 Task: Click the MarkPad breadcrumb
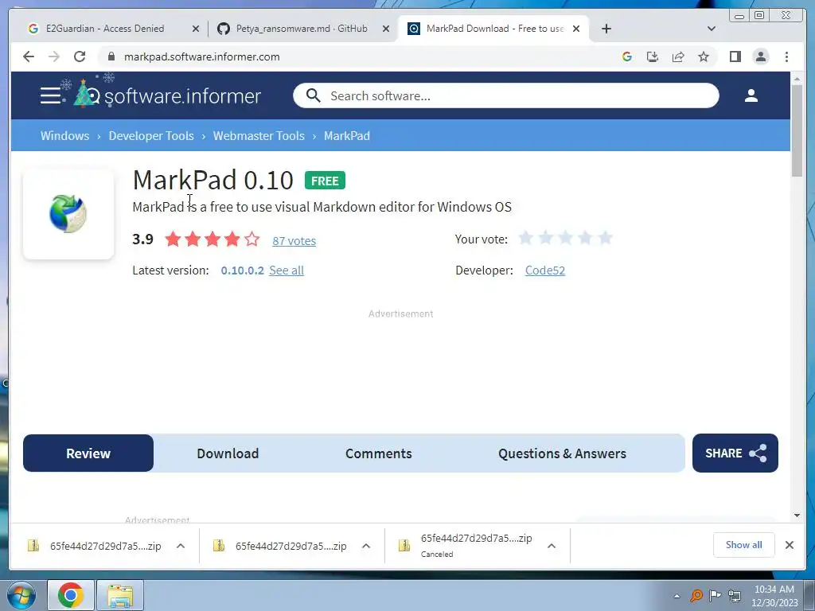347,135
